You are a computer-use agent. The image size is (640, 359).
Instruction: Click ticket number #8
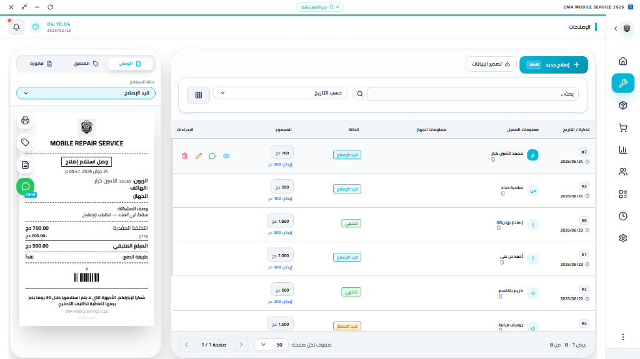[584, 220]
